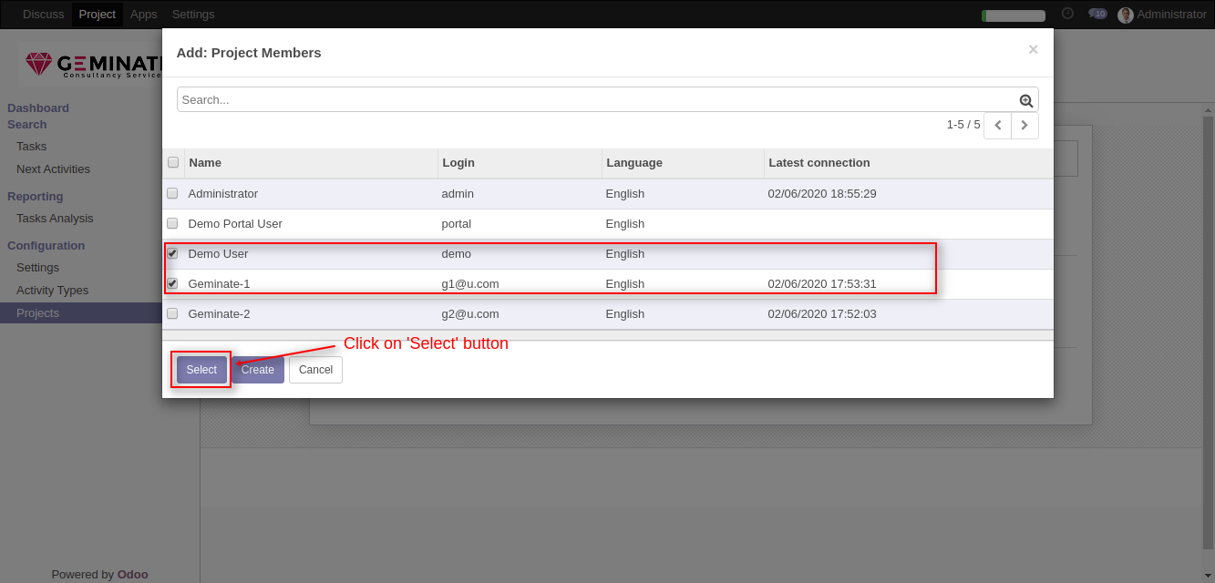Click the Cancel button

[x=315, y=370]
